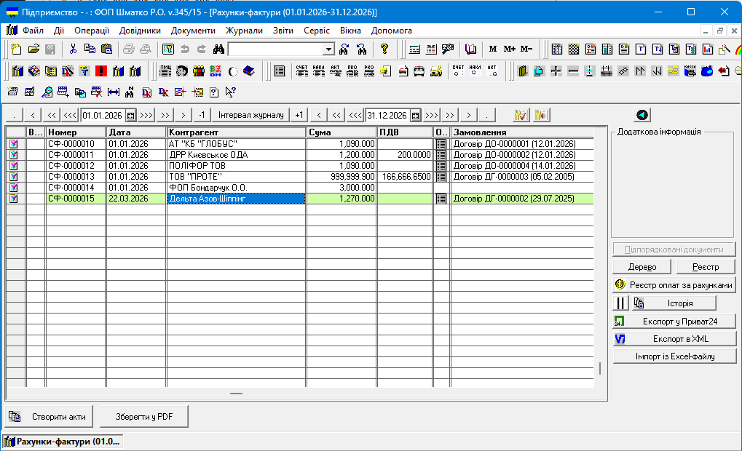
Task: Click the ТМЦ list icon
Action: [165, 71]
